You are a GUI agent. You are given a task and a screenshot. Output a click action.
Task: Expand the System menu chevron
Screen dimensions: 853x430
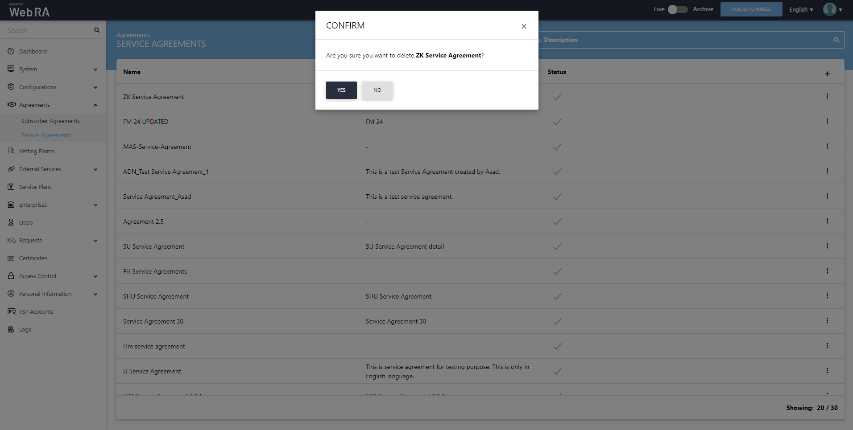pos(95,70)
